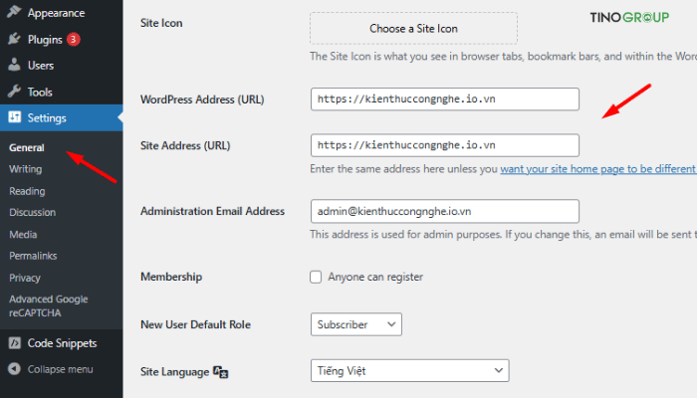The height and width of the screenshot is (398, 697).
Task: Open the New User Default Role dropdown
Action: click(356, 324)
